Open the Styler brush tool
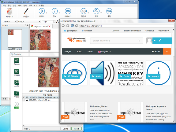Image resolution: width=176 pixels, height=132 pixels. [26, 11]
